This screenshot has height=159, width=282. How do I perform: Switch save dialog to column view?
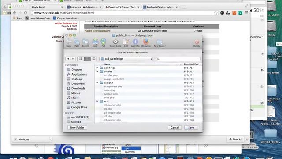[94, 59]
